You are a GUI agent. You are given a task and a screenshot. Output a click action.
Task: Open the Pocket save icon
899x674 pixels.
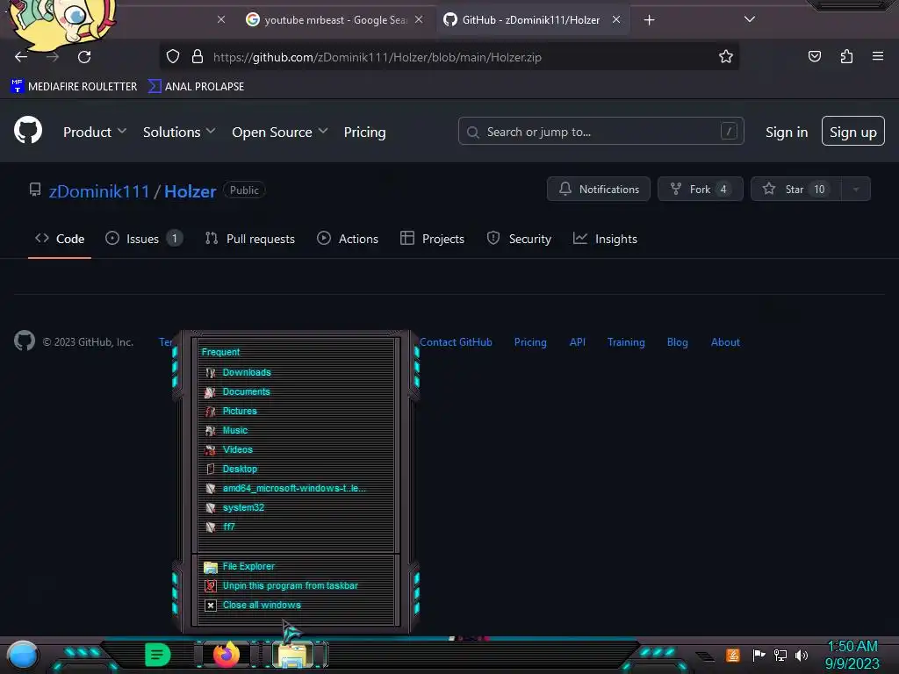[x=814, y=56]
